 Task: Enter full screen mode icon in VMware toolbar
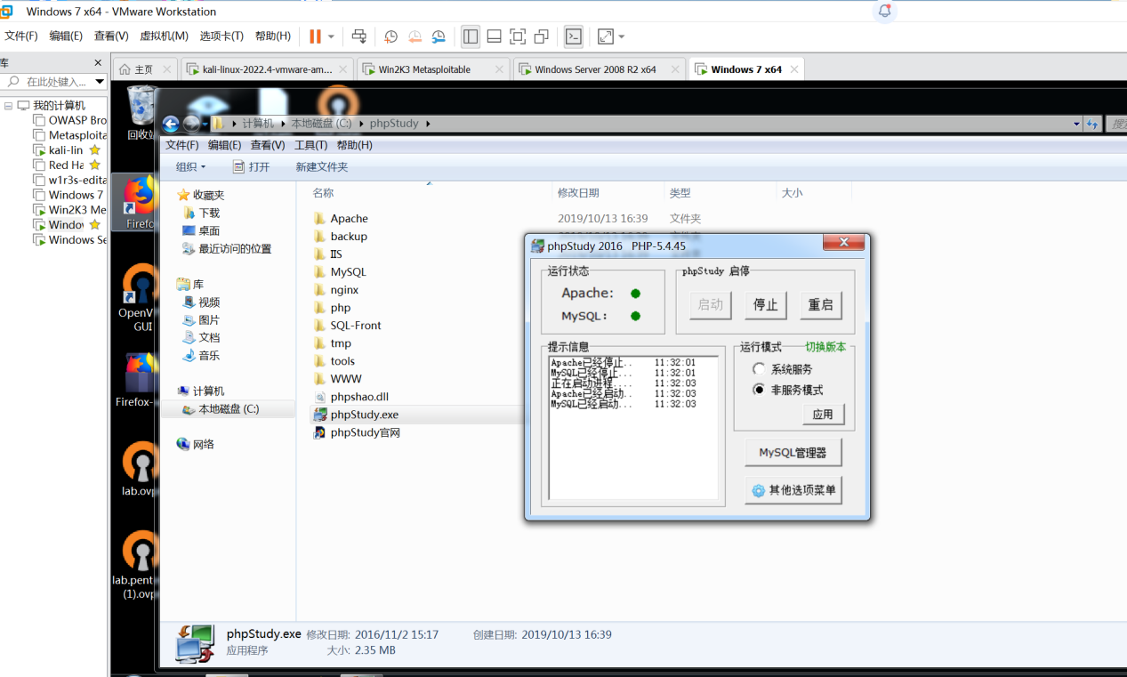(x=518, y=36)
